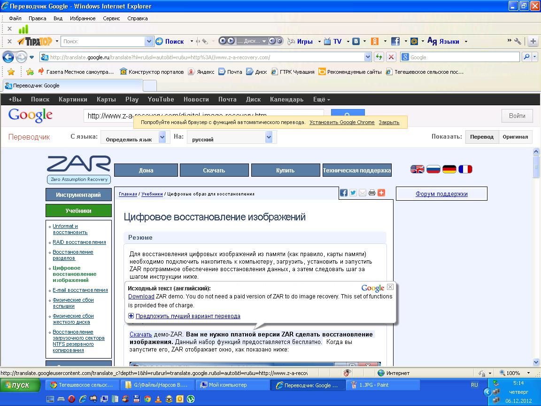Open the Файл menu

(x=15, y=18)
